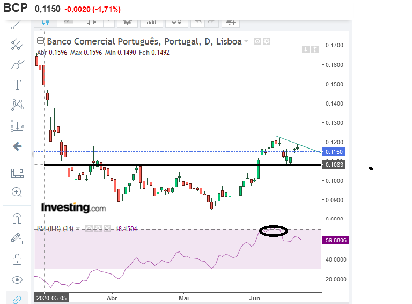Click the 40.0000 RSI axis label

coord(336,259)
